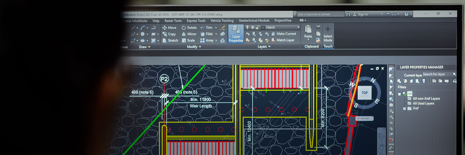Click the Explode tool beside Fillet
Viewport: 465px width, 155px height.
[x=223, y=34]
